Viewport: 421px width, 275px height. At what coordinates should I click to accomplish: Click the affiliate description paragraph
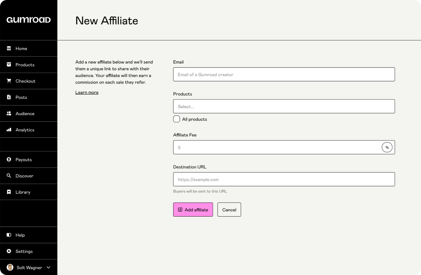(114, 72)
